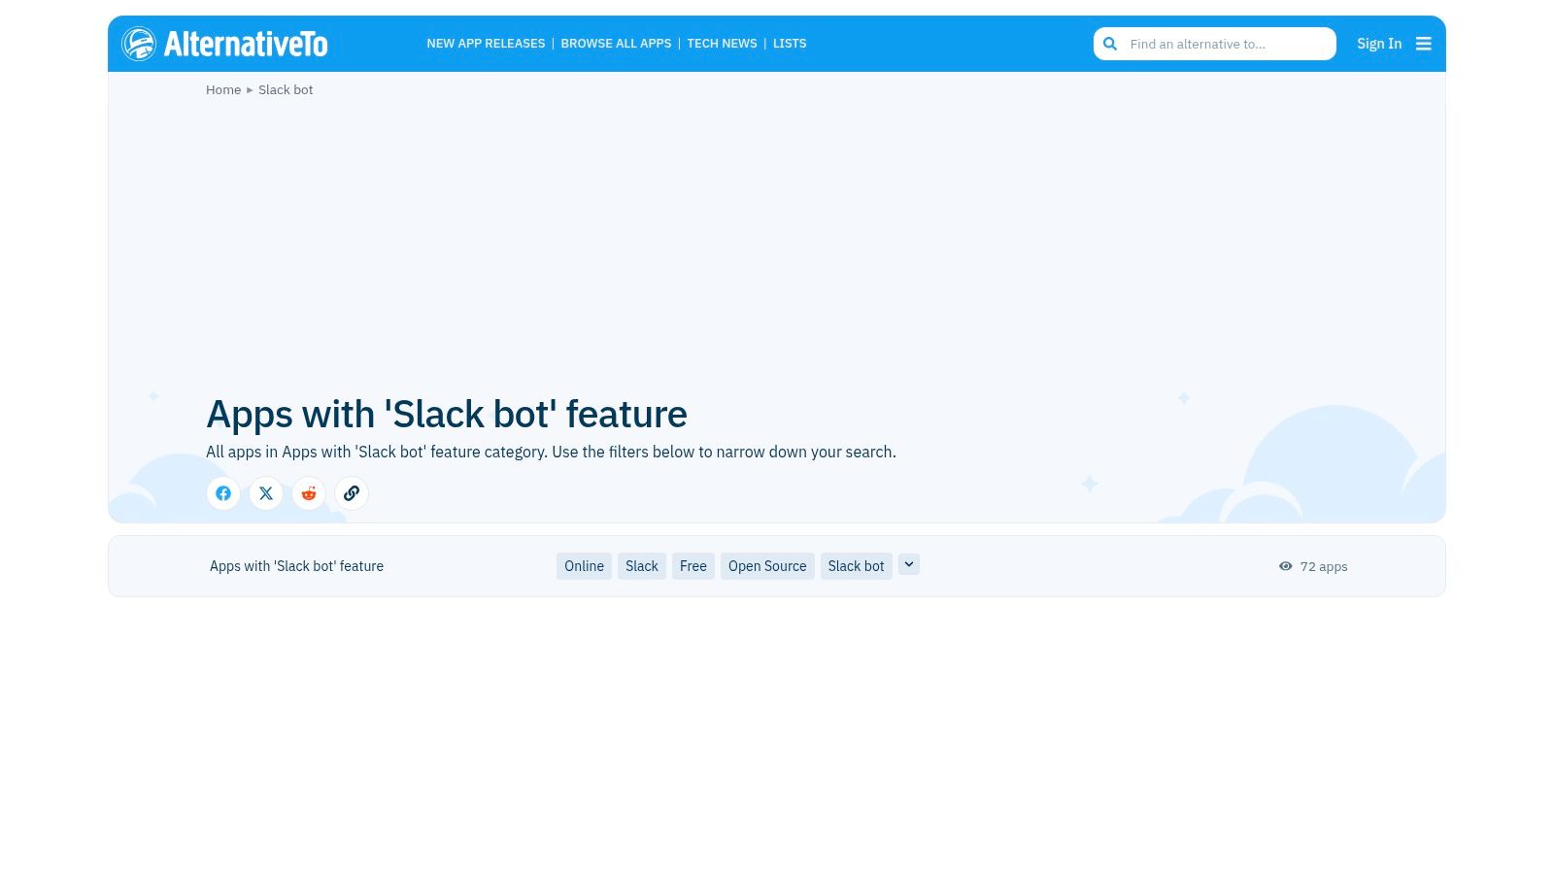This screenshot has width=1554, height=874.
Task: Focus the Find an alternative search field
Action: point(1215,44)
